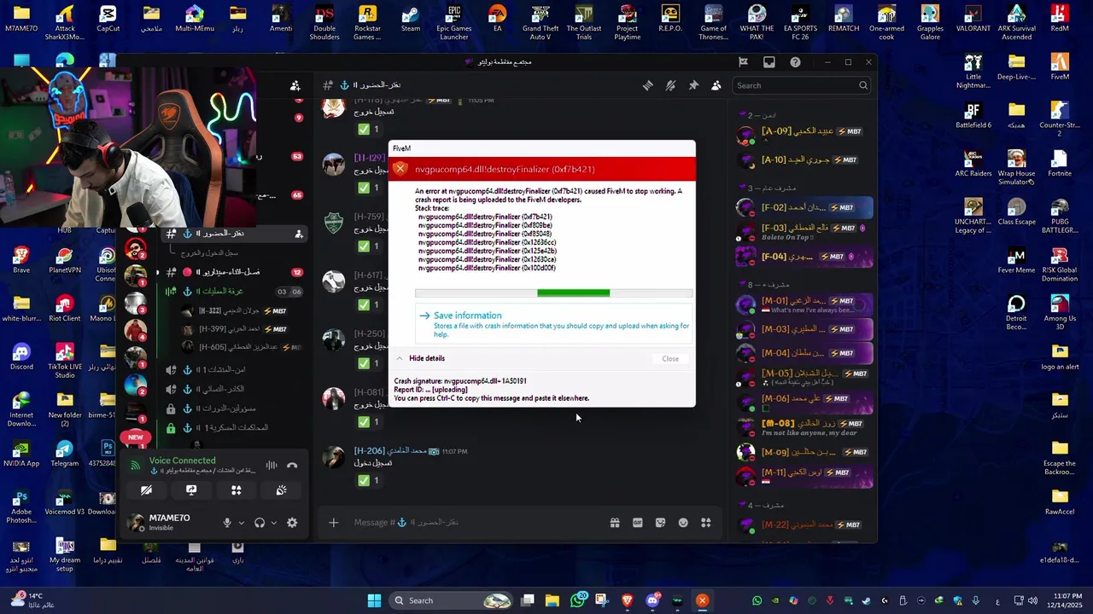Open Discord help question-mark icon

tap(795, 62)
